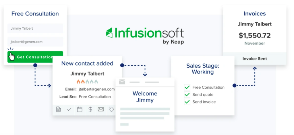Click the Invoice Sent status bar
Viewport: 294px width, 135px height.
(x=254, y=58)
